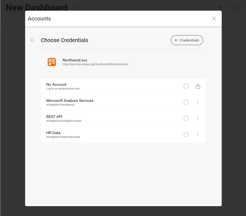Click the back arrow beside Choose Credentials

coord(33,40)
